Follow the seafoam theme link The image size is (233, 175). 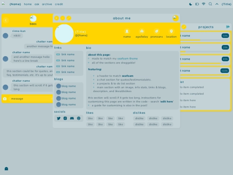tap(127, 59)
